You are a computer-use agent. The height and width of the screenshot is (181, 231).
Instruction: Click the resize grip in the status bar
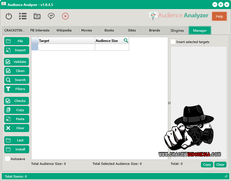pyautogui.click(x=226, y=176)
